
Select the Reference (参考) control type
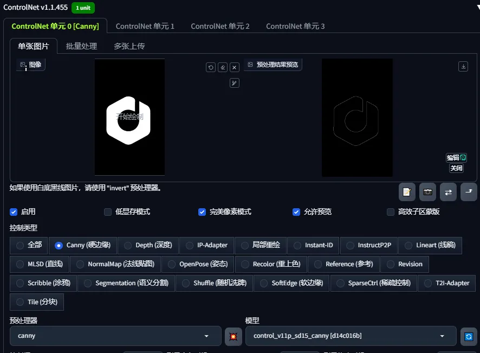click(344, 264)
